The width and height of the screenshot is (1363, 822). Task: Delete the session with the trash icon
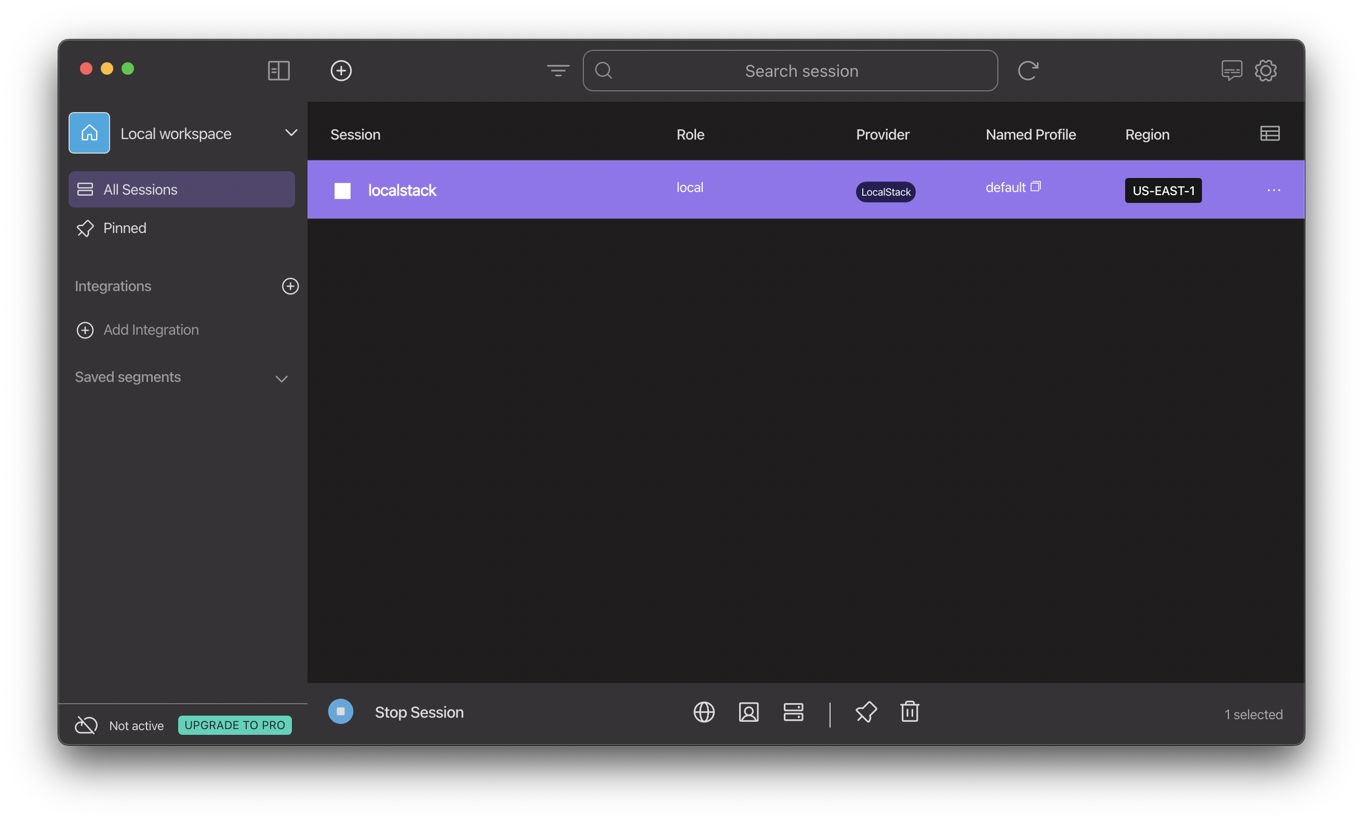[x=910, y=712]
